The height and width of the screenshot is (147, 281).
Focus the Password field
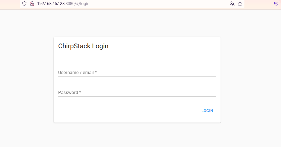[x=137, y=92]
